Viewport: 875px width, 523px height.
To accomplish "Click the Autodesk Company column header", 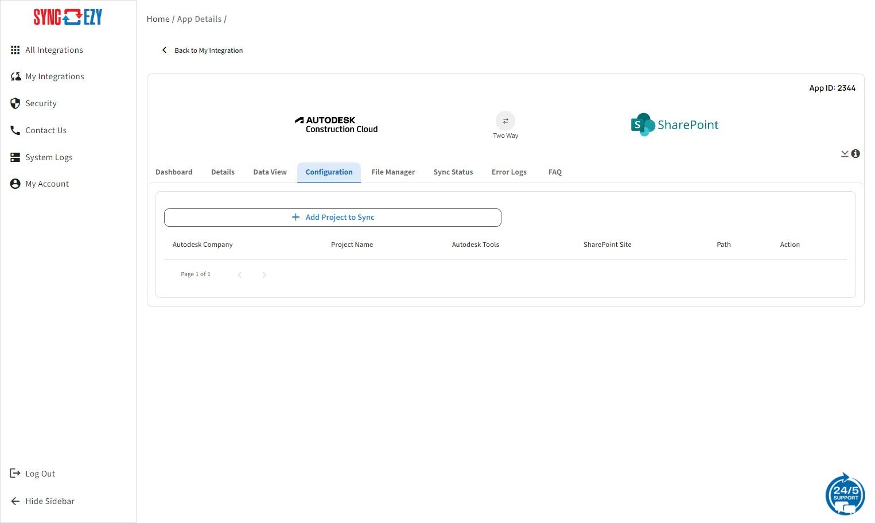I will click(x=203, y=245).
